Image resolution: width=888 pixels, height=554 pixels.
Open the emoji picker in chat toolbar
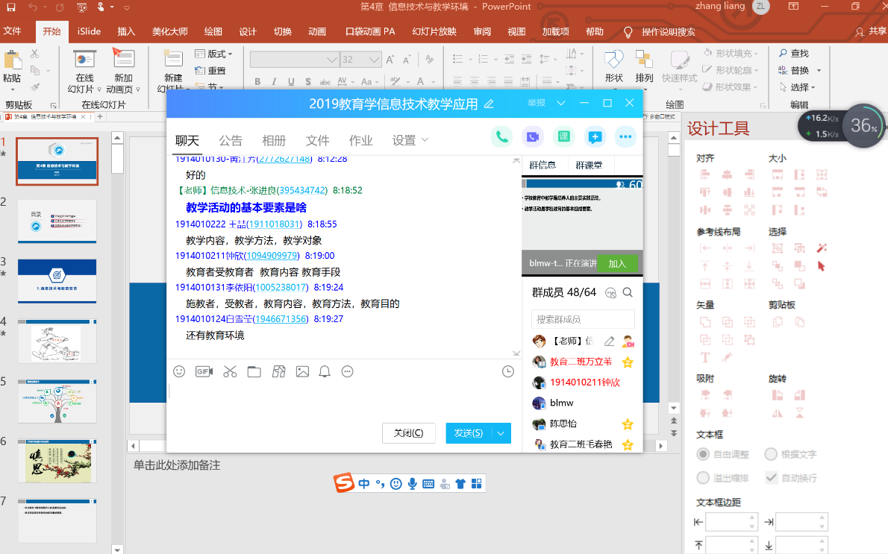coord(179,371)
